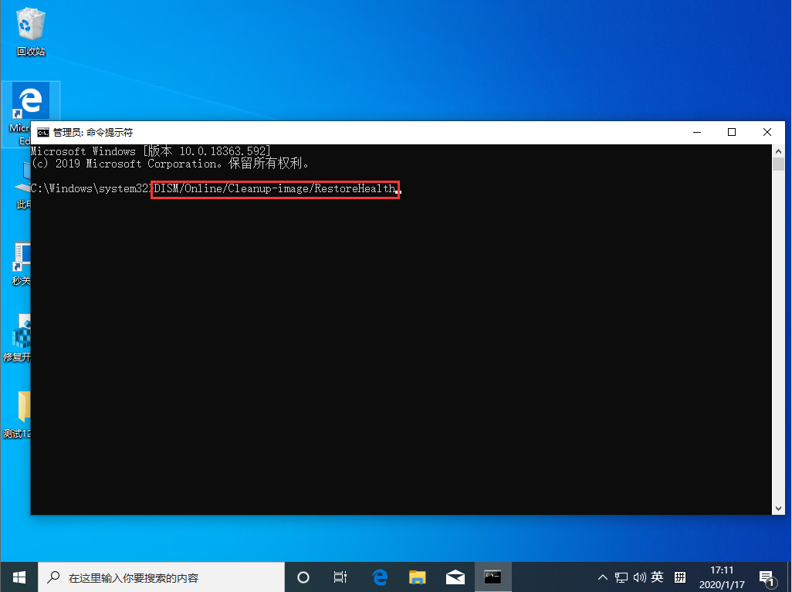
Task: Switch the 拼 IME input mode
Action: [x=680, y=577]
